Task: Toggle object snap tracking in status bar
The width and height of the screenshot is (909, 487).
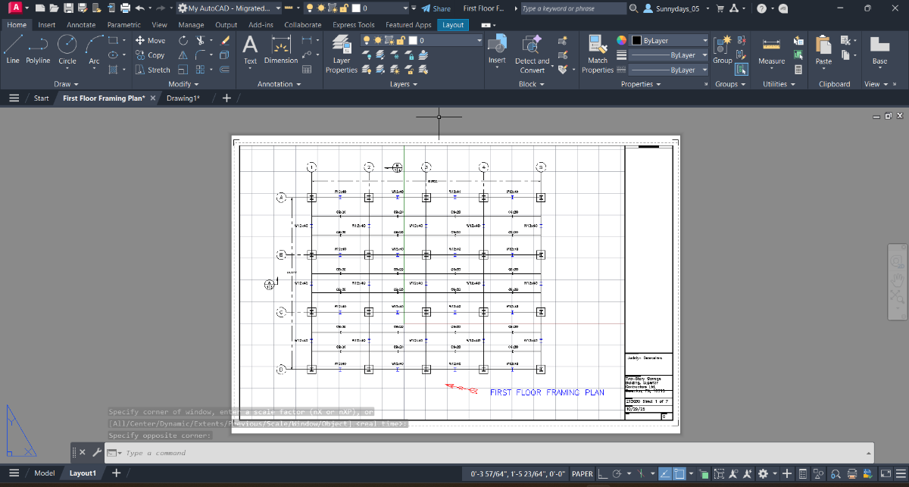Action: click(x=664, y=474)
